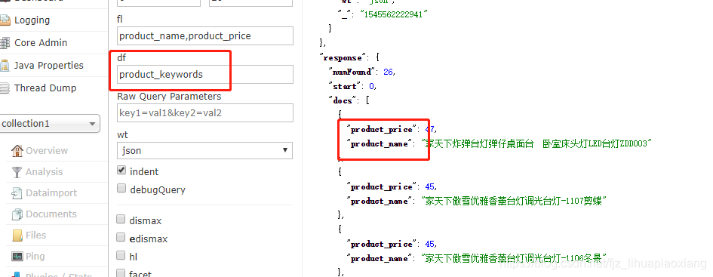Go to the Dataimport section
The width and height of the screenshot is (713, 277).
tap(51, 193)
